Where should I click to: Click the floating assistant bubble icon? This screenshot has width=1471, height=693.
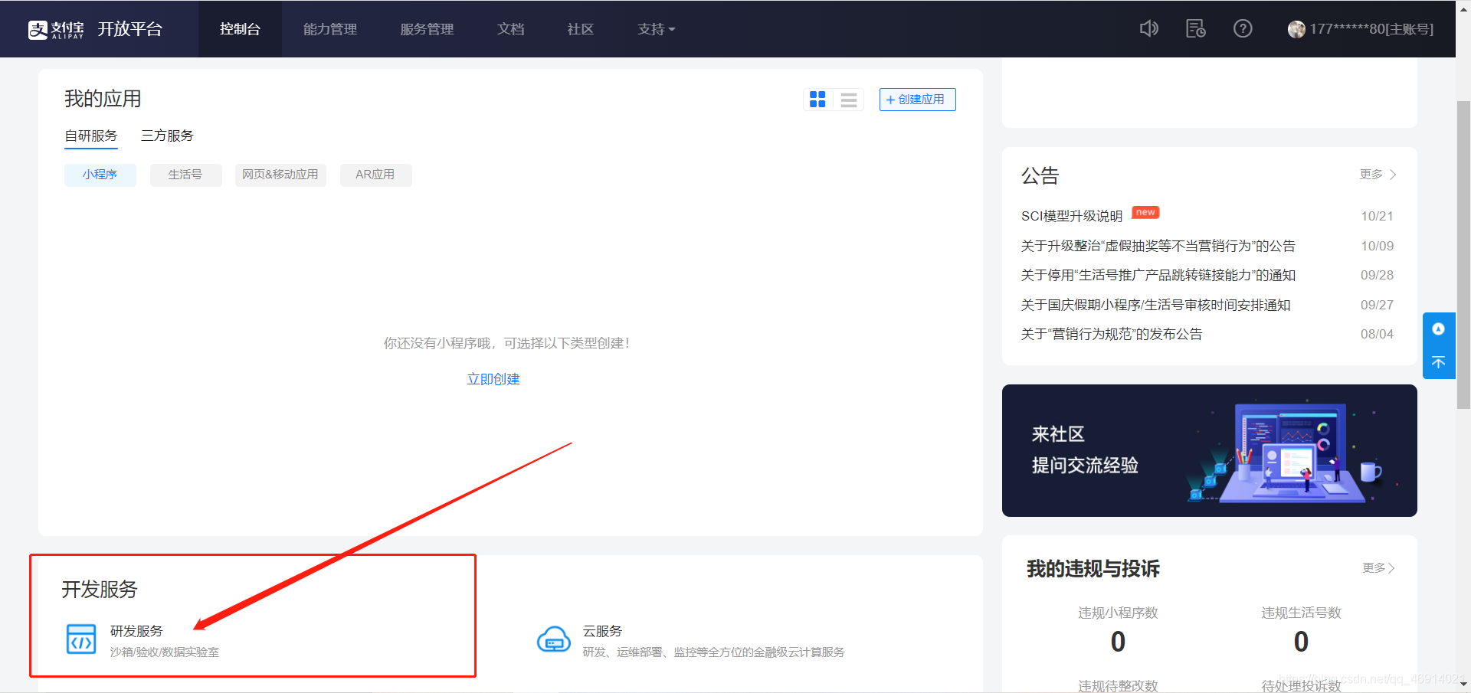(x=1439, y=329)
